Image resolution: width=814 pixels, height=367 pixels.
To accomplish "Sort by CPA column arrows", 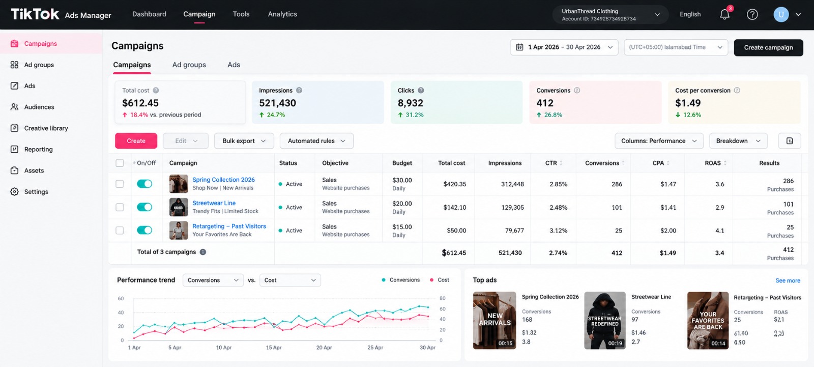I will (x=668, y=163).
